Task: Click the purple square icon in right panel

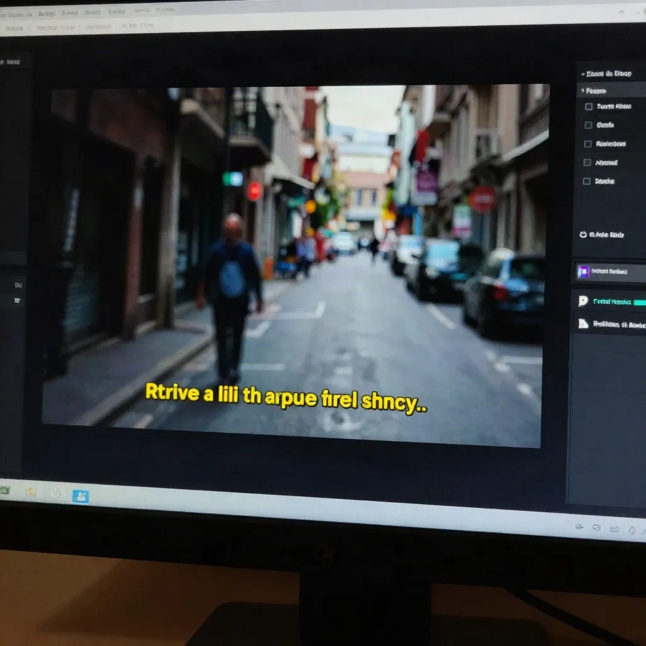Action: coord(584,271)
